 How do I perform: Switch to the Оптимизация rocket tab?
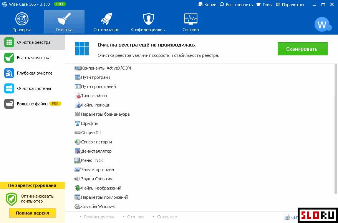point(106,22)
